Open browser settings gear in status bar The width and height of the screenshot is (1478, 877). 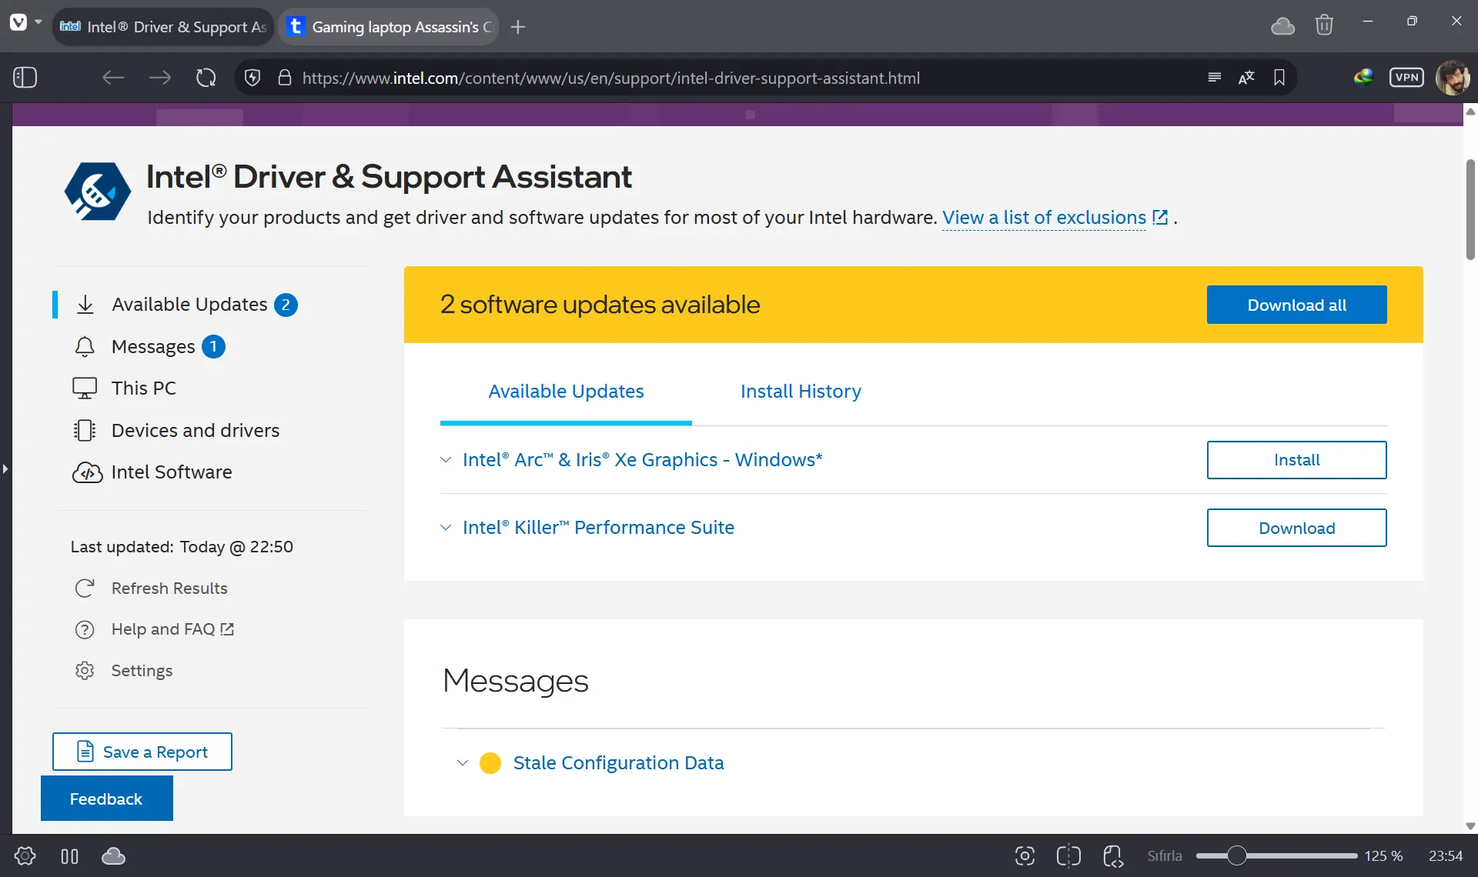click(x=25, y=855)
